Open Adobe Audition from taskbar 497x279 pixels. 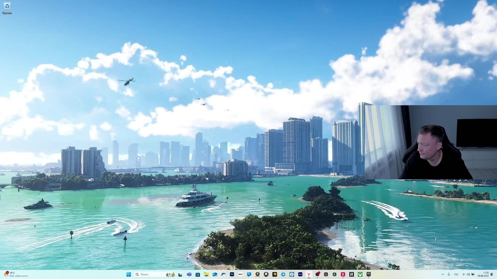[x=300, y=274]
